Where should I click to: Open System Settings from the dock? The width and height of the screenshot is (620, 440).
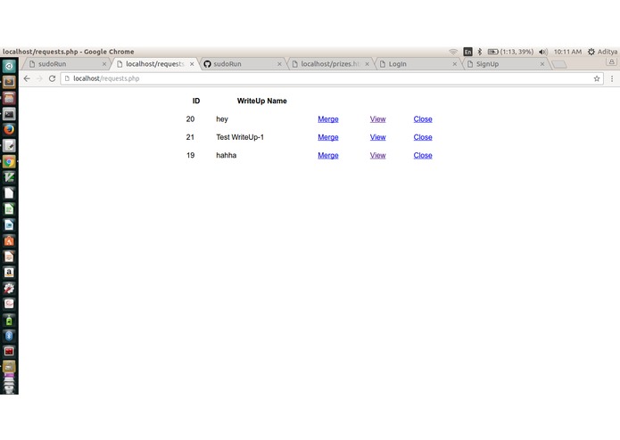point(9,288)
